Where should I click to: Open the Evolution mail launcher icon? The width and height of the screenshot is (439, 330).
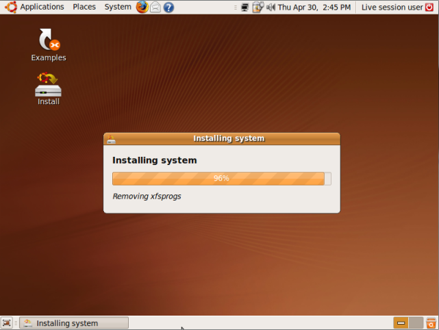[x=155, y=8]
